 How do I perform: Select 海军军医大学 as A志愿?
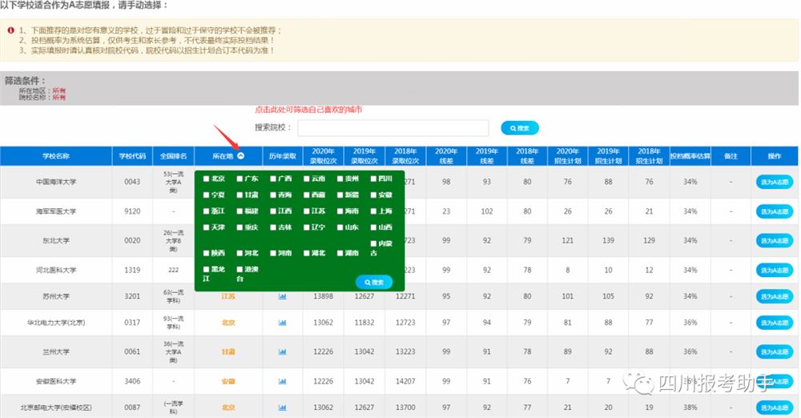coord(775,211)
